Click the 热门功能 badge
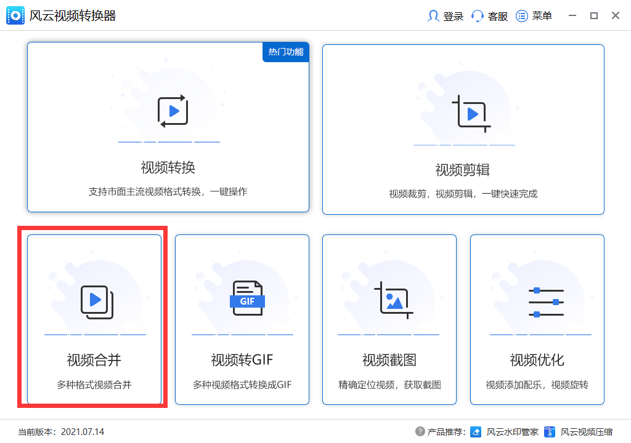This screenshot has height=443, width=631. (286, 52)
